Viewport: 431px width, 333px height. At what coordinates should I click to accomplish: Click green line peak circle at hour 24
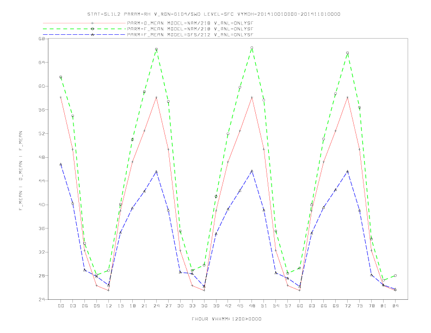[156, 49]
